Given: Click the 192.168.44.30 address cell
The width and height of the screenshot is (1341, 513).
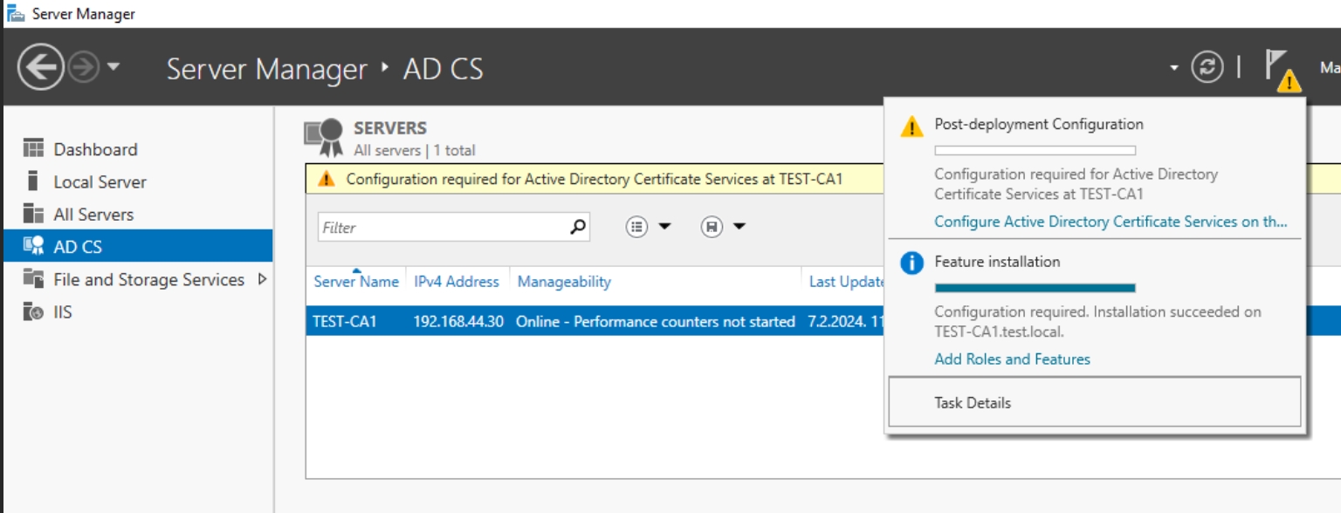Looking at the screenshot, I should [458, 321].
